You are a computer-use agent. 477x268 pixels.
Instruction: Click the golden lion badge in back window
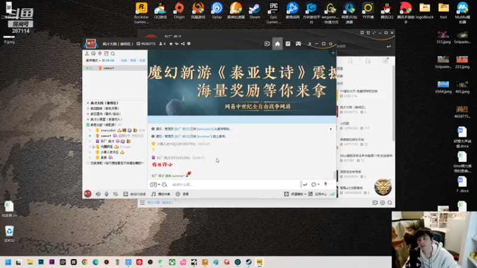coord(383,187)
